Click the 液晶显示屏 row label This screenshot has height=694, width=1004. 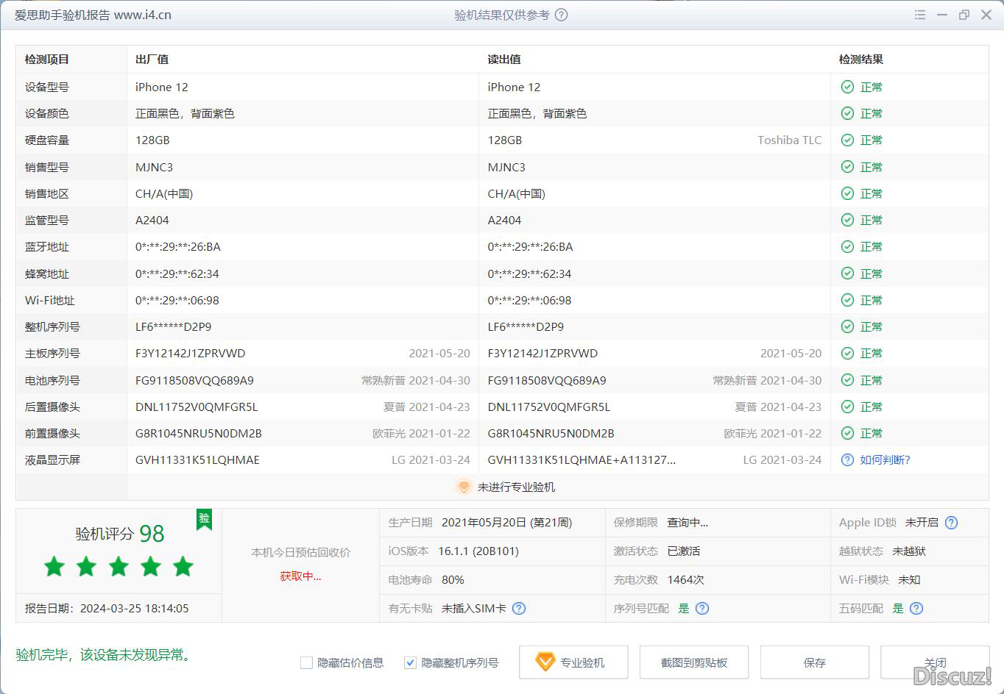[52, 460]
